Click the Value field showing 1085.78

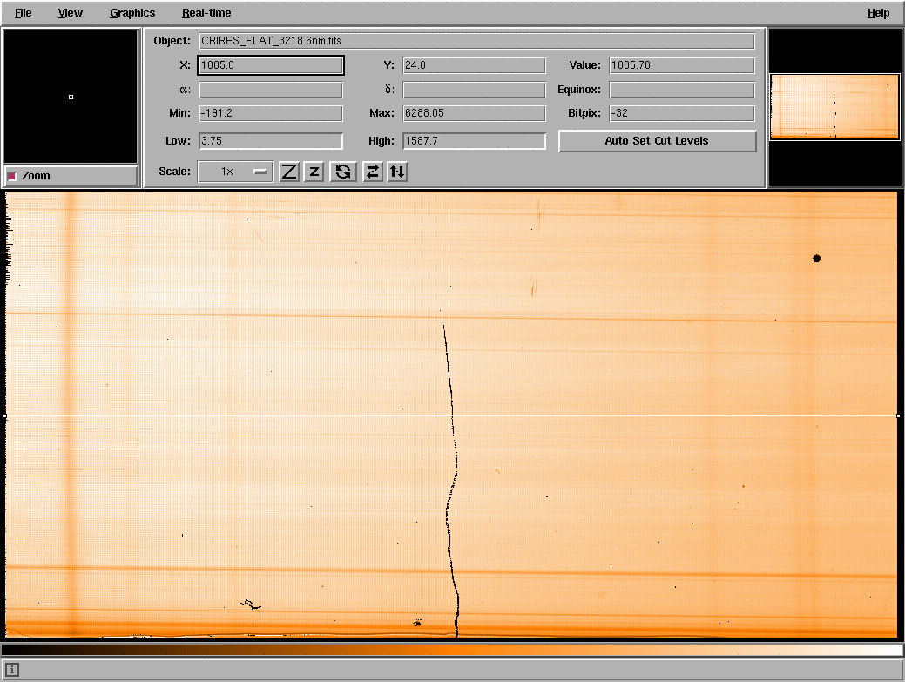682,65
